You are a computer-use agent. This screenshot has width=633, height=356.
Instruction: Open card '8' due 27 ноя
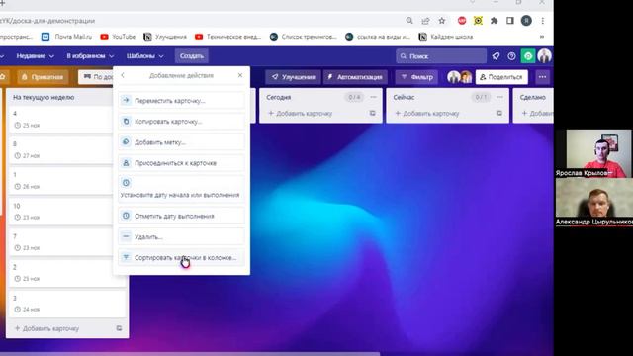click(x=60, y=149)
